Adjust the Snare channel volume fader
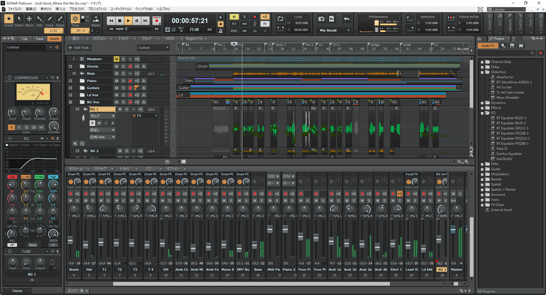546x295 pixels. click(70, 240)
